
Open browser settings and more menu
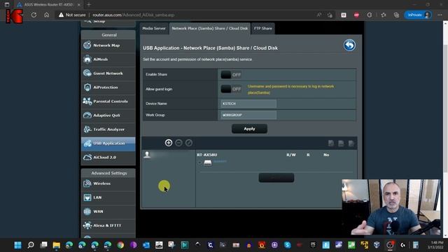440,15
